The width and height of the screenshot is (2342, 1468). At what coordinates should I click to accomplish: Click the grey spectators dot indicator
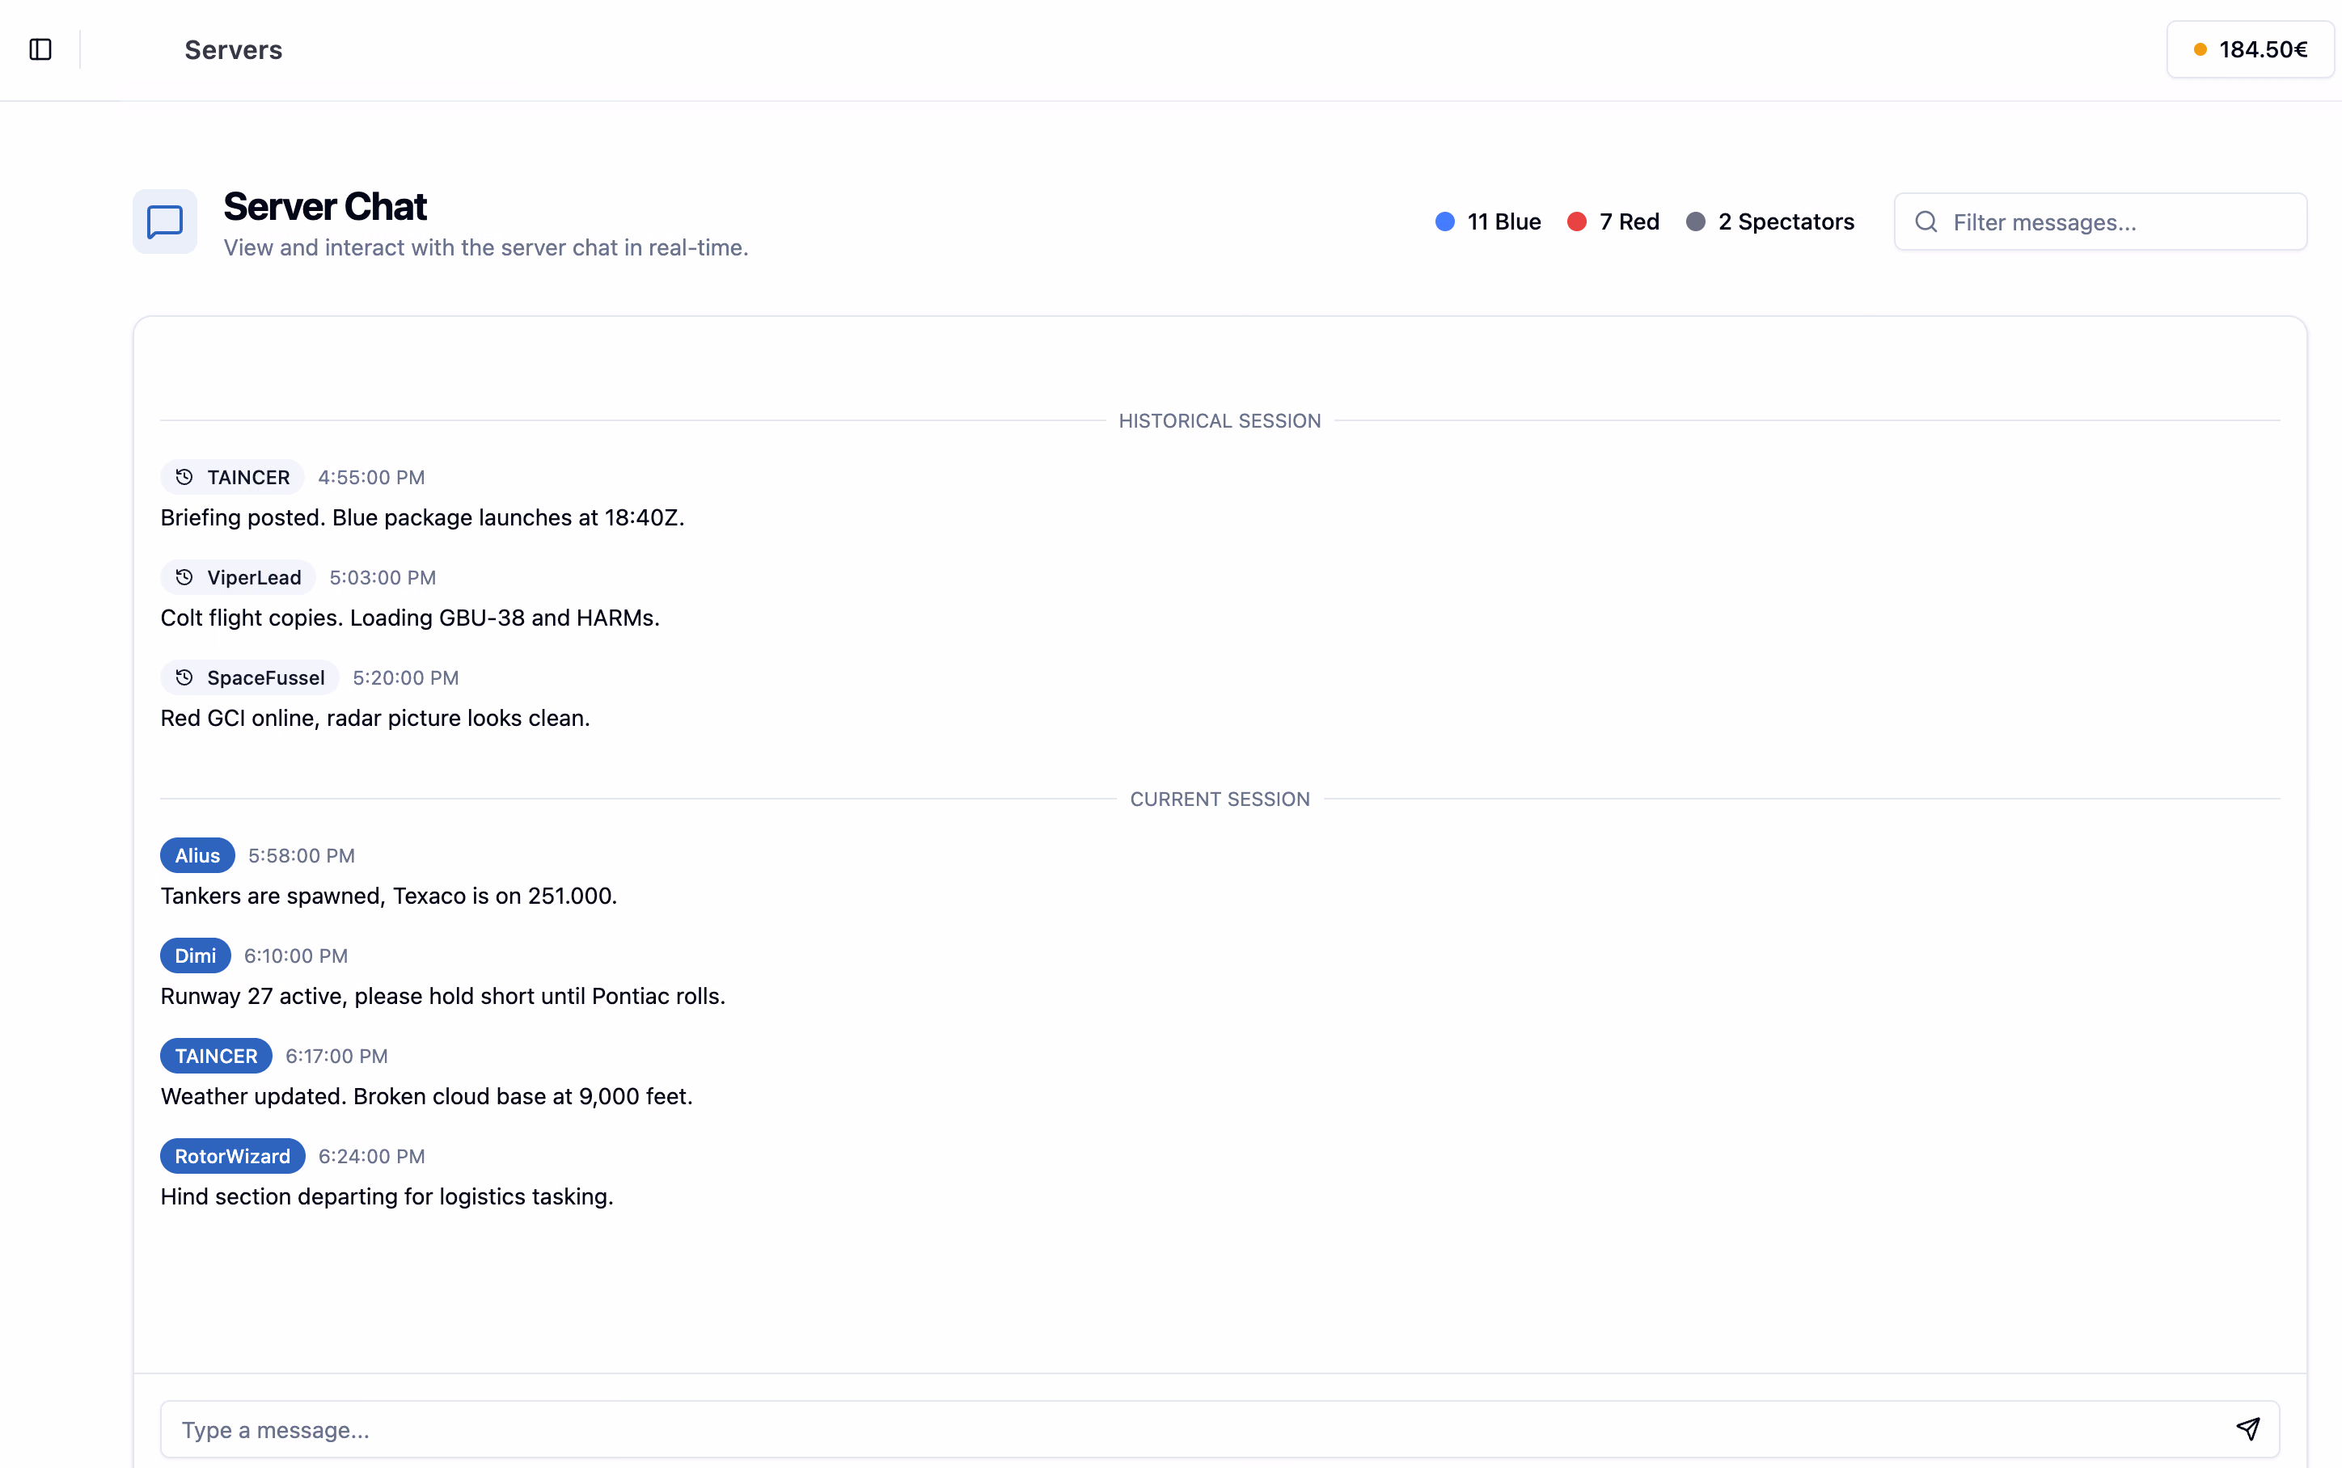click(x=1695, y=221)
